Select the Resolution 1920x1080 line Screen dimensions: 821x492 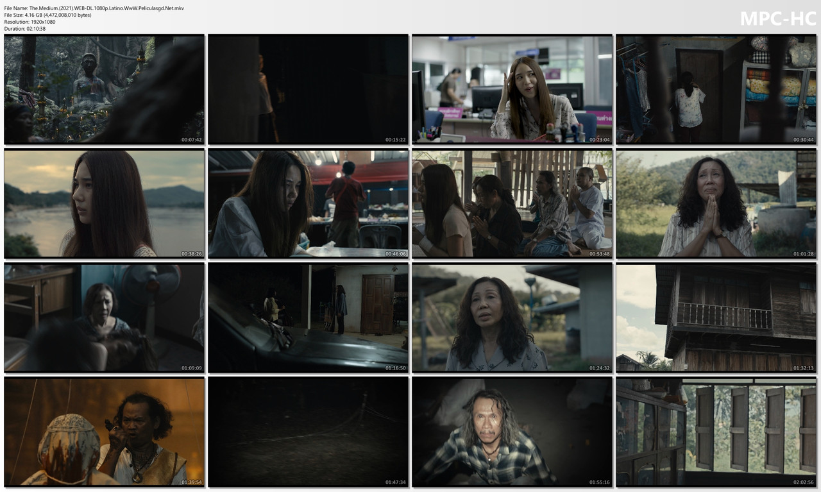[x=30, y=22]
